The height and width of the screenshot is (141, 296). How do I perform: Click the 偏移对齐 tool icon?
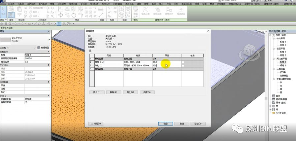point(169,11)
